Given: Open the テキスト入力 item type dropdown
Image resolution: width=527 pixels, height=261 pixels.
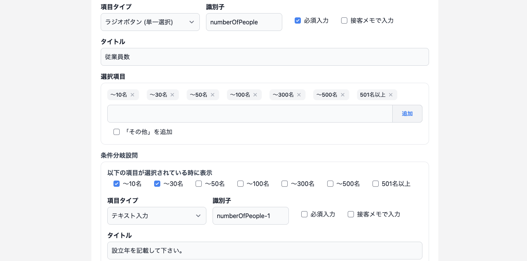Looking at the screenshot, I should coord(156,216).
